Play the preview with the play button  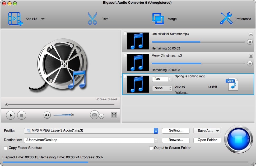(10, 115)
